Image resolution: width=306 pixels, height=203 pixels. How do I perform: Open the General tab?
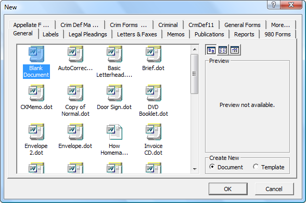click(x=23, y=33)
